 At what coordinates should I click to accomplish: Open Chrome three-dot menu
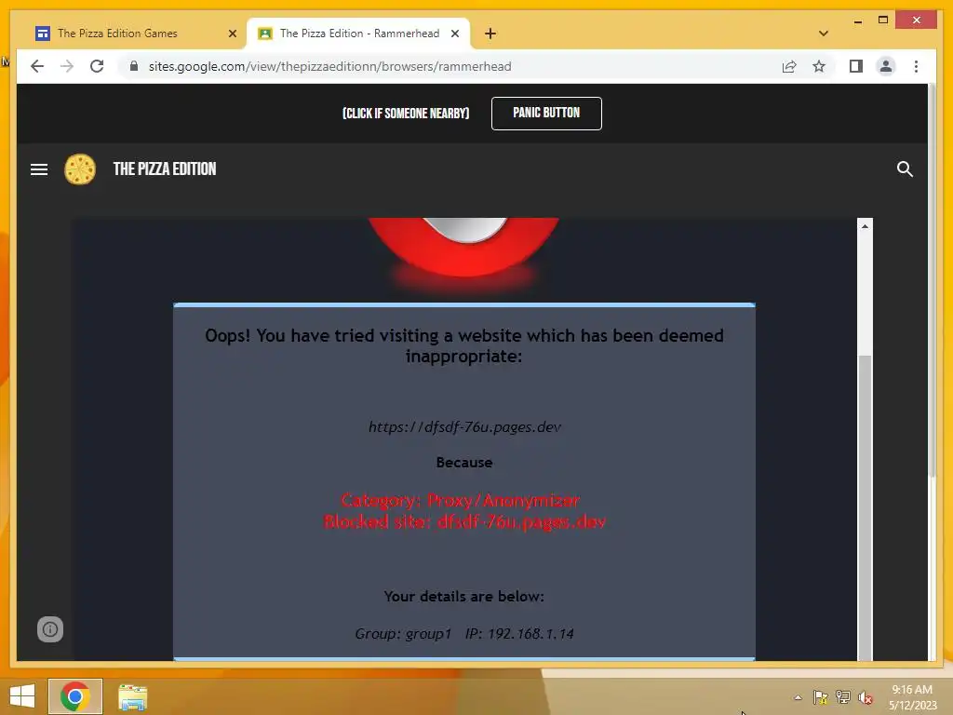pos(916,66)
